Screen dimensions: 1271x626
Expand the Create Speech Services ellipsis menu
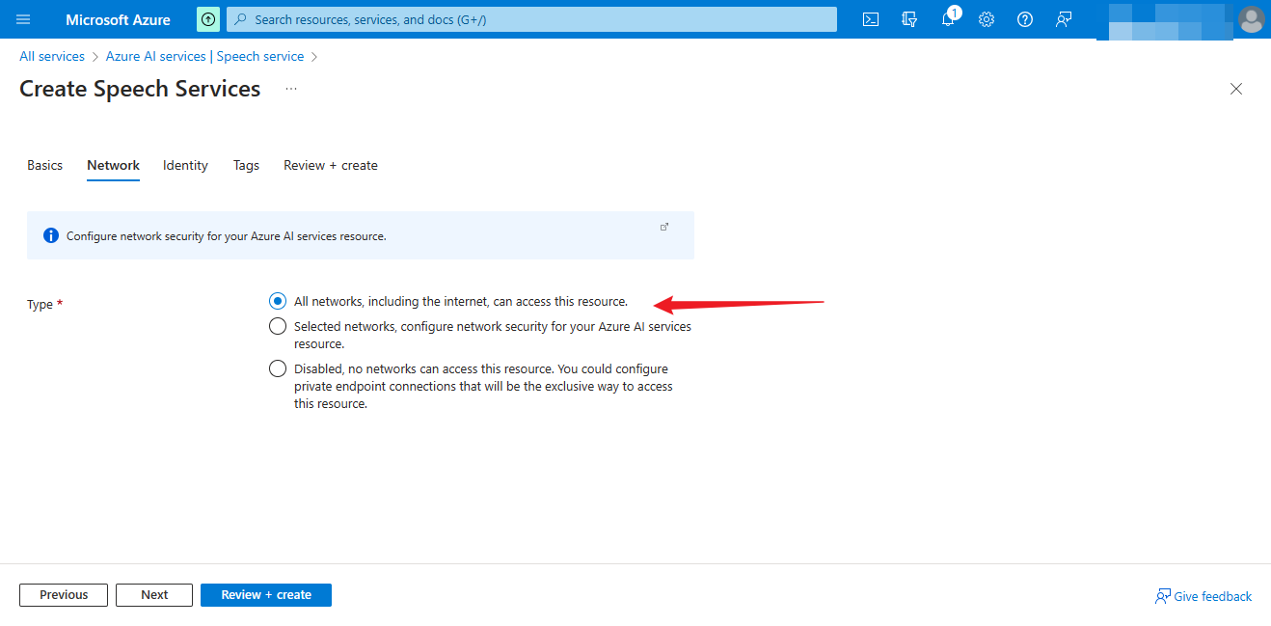[x=290, y=89]
